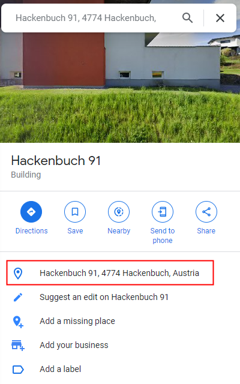Choose Suggest an edit on Hackenbuch 91
This screenshot has height=384, width=240.
(104, 297)
